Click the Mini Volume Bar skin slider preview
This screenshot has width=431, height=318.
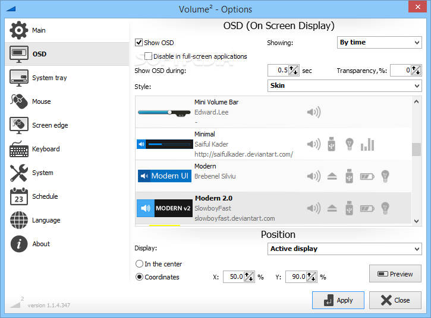[162, 112]
